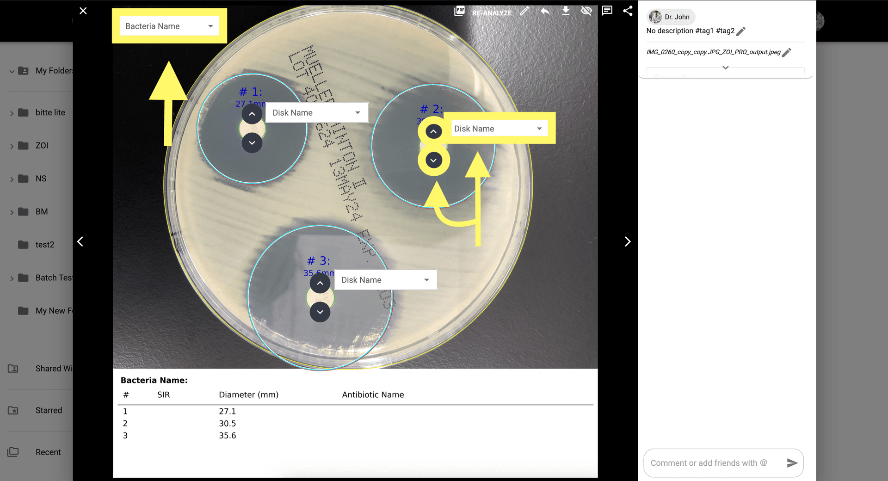
Task: Increase disk #1 diameter with up chevron
Action: 252,114
